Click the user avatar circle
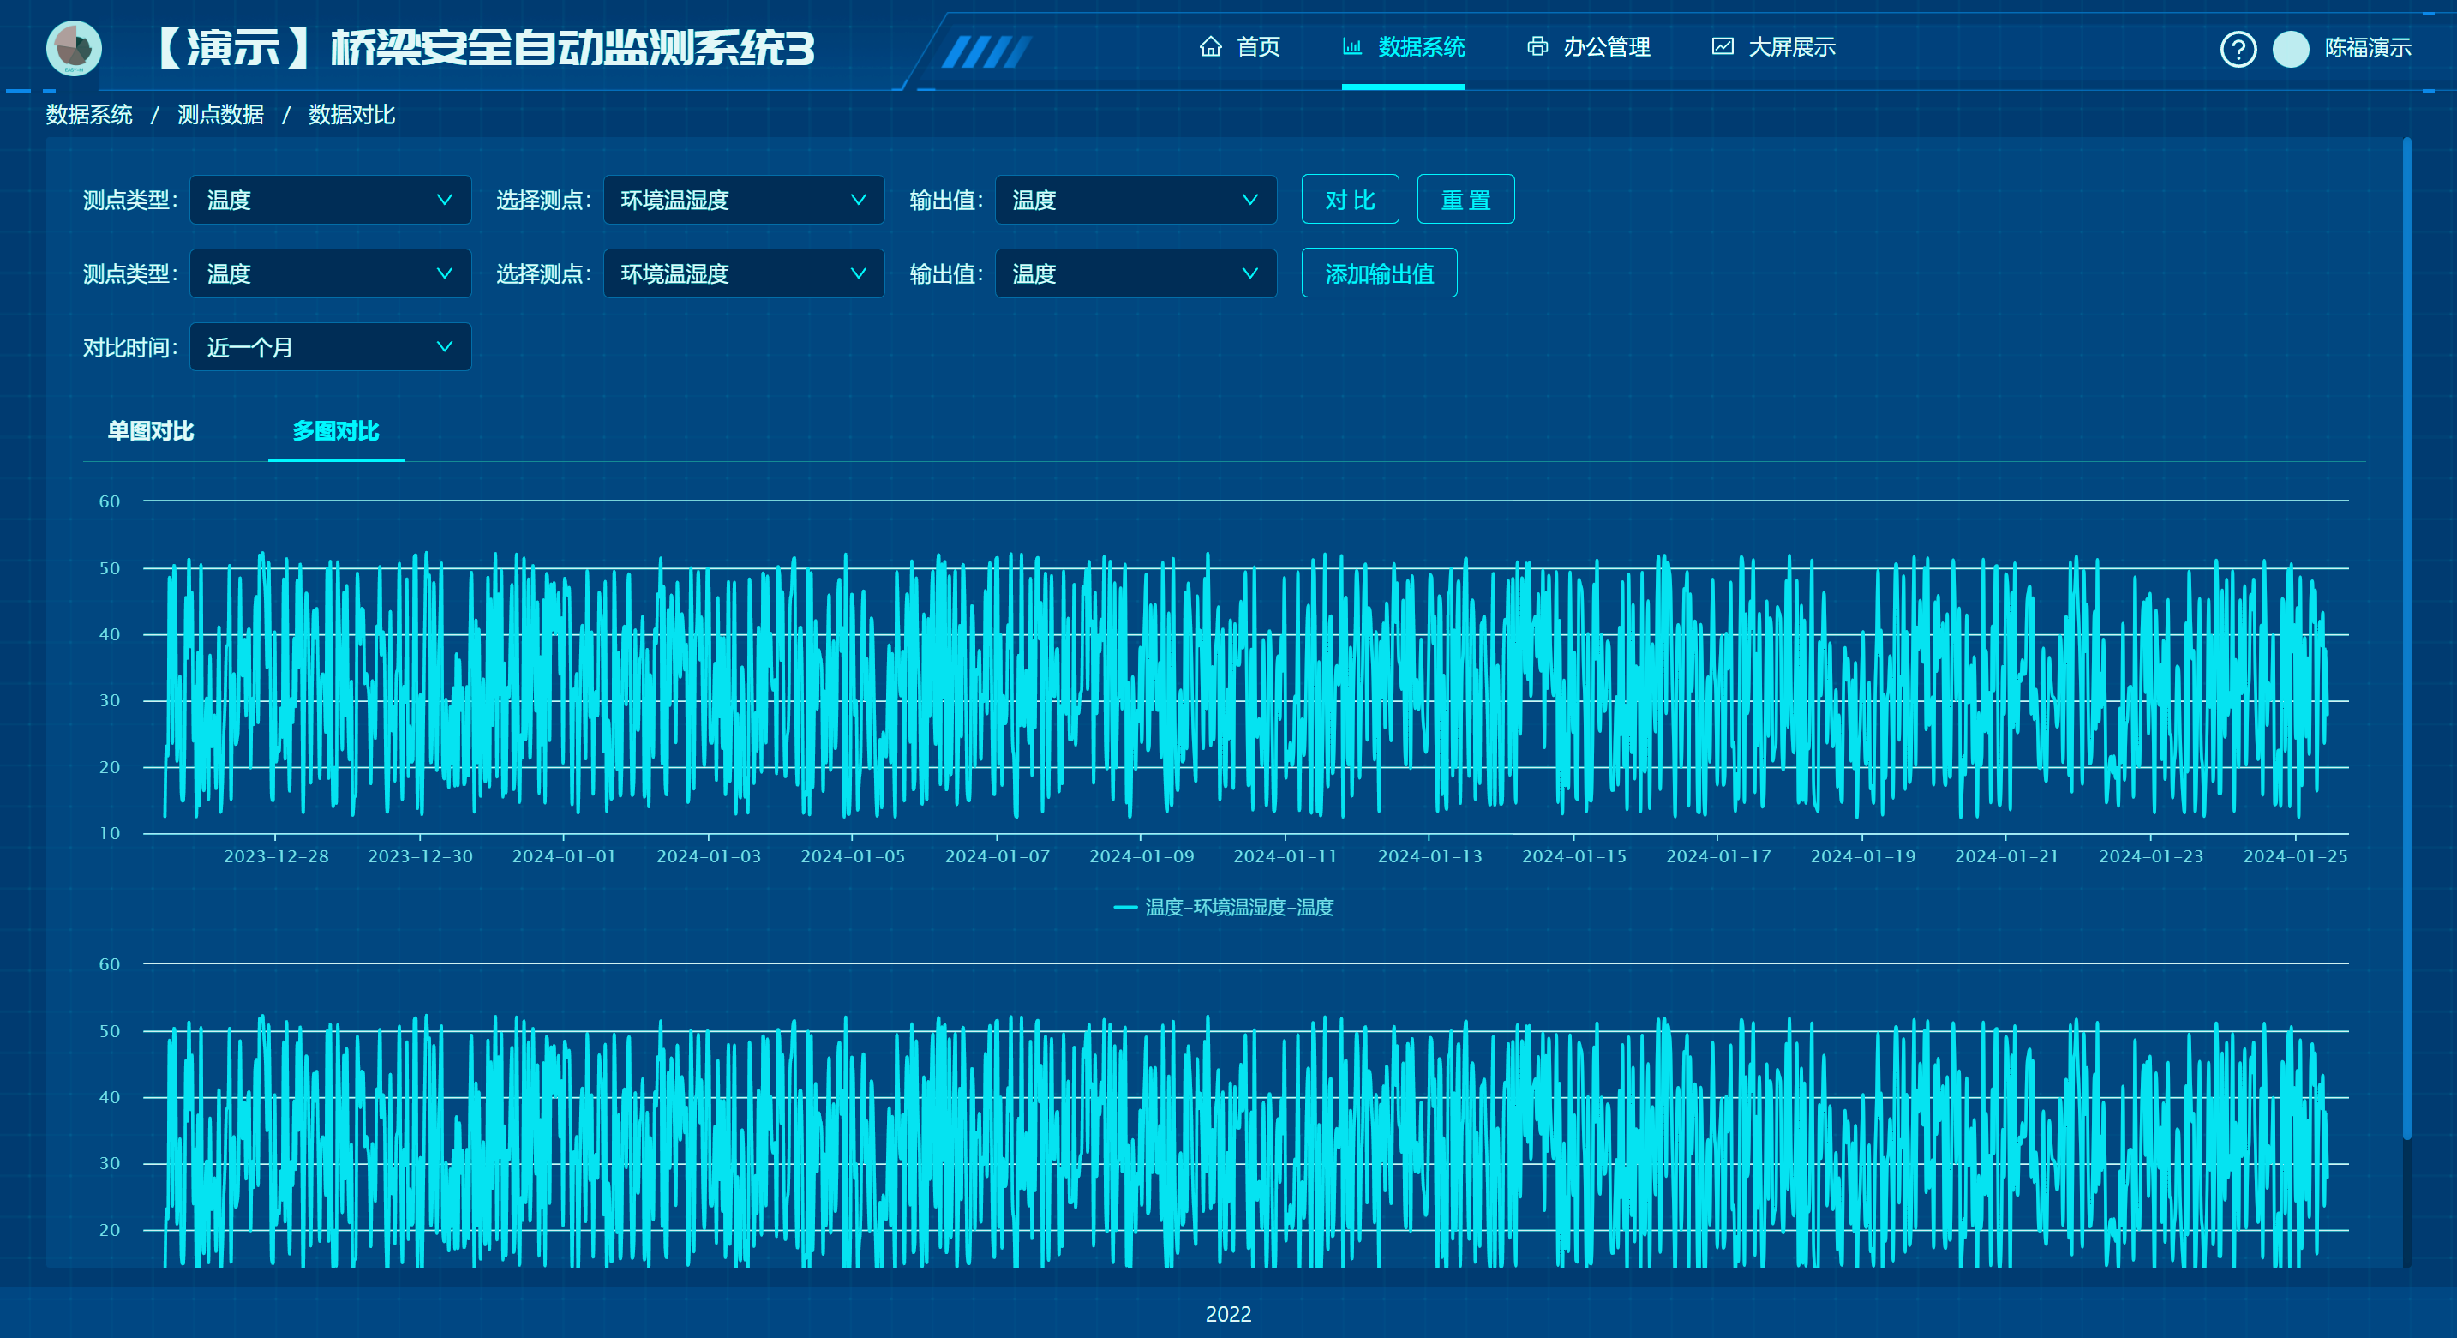Image resolution: width=2457 pixels, height=1338 pixels. [x=2290, y=49]
